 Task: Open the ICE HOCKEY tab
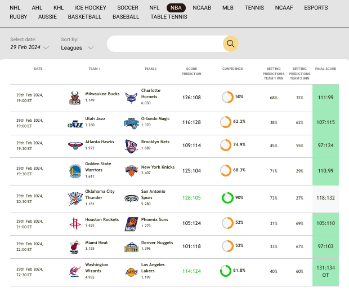click(91, 8)
